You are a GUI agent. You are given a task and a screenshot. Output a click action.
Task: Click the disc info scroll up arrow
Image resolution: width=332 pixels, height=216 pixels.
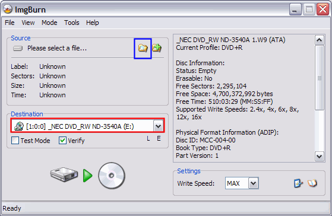click(320, 40)
